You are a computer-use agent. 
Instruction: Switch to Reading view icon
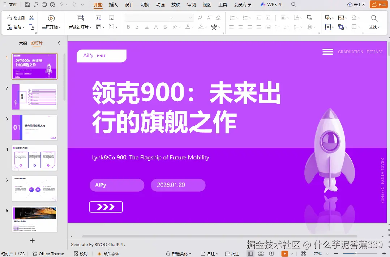click(x=271, y=253)
